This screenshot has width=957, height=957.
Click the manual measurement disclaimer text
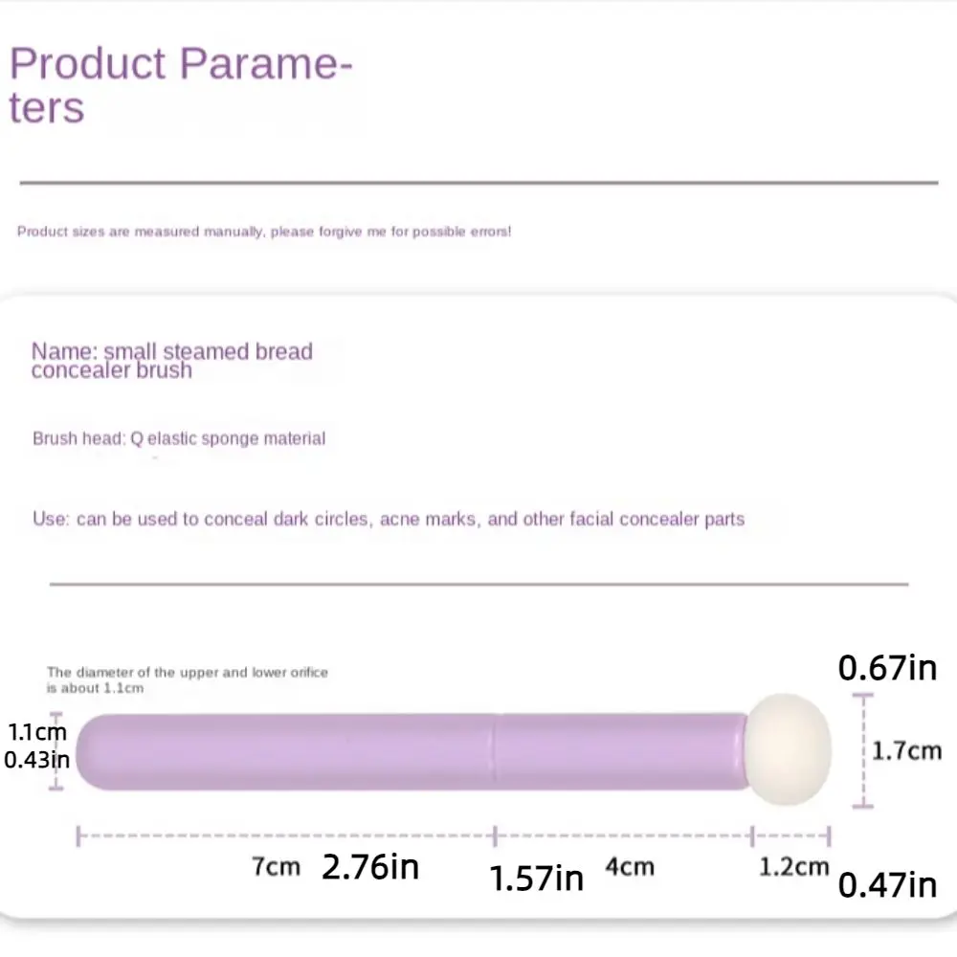264,232
